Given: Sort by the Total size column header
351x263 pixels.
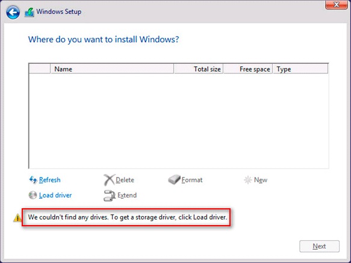Looking at the screenshot, I should [199, 69].
